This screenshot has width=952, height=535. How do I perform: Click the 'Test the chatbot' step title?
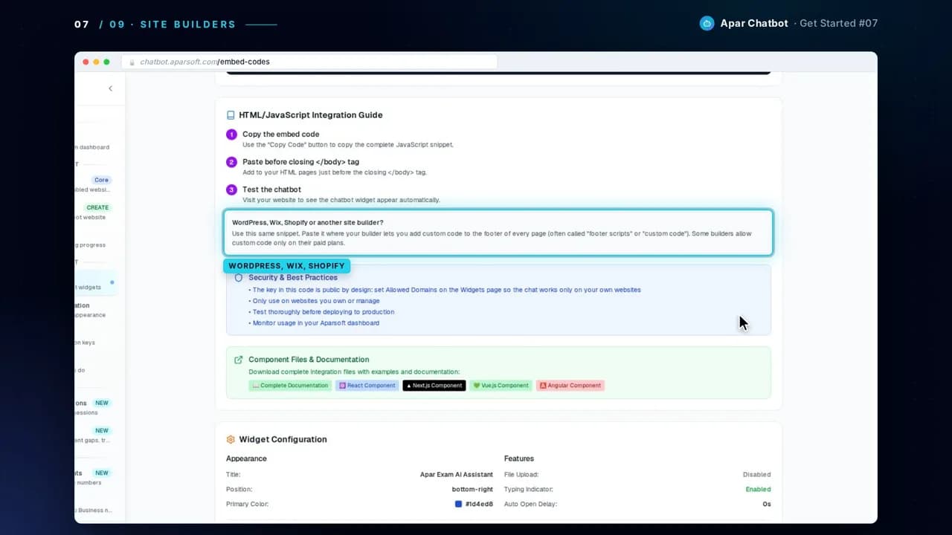pyautogui.click(x=271, y=189)
